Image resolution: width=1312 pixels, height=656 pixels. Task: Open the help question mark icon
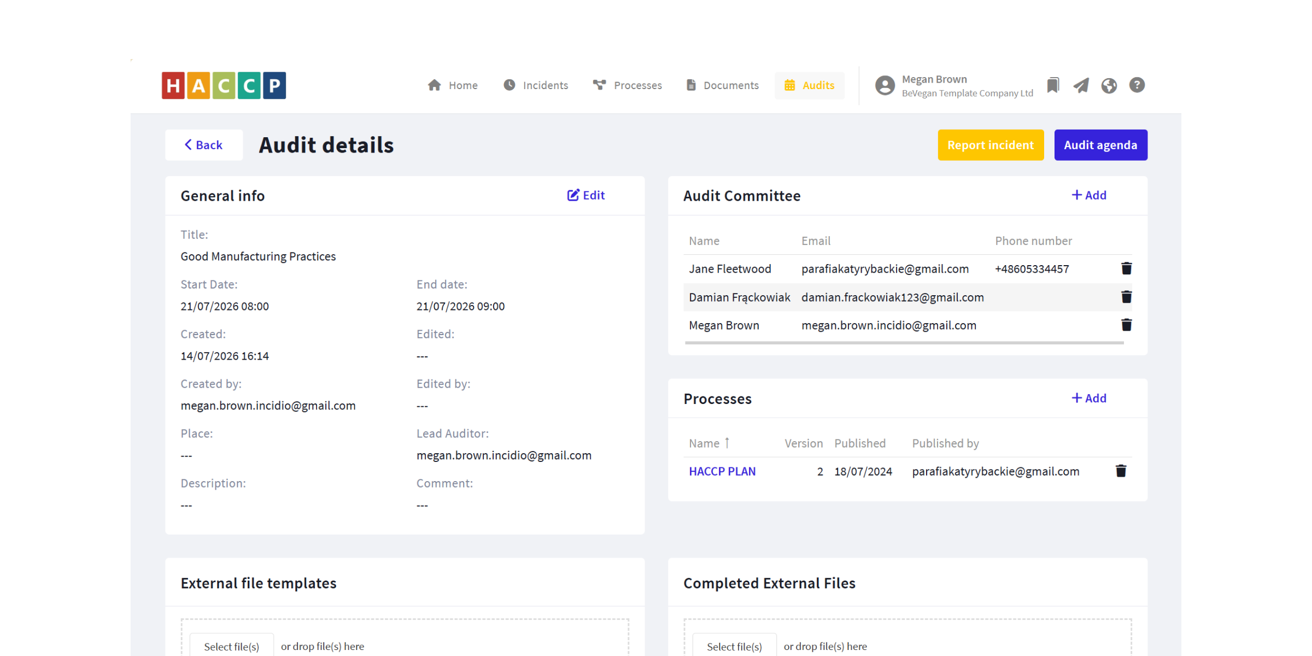pyautogui.click(x=1137, y=85)
